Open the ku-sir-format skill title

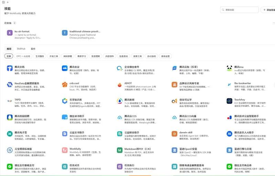(x=22, y=31)
